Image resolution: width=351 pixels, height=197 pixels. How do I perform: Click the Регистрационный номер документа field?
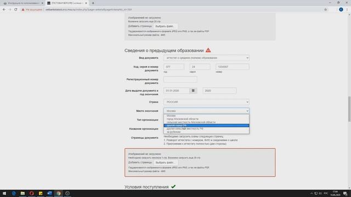[x=180, y=79]
